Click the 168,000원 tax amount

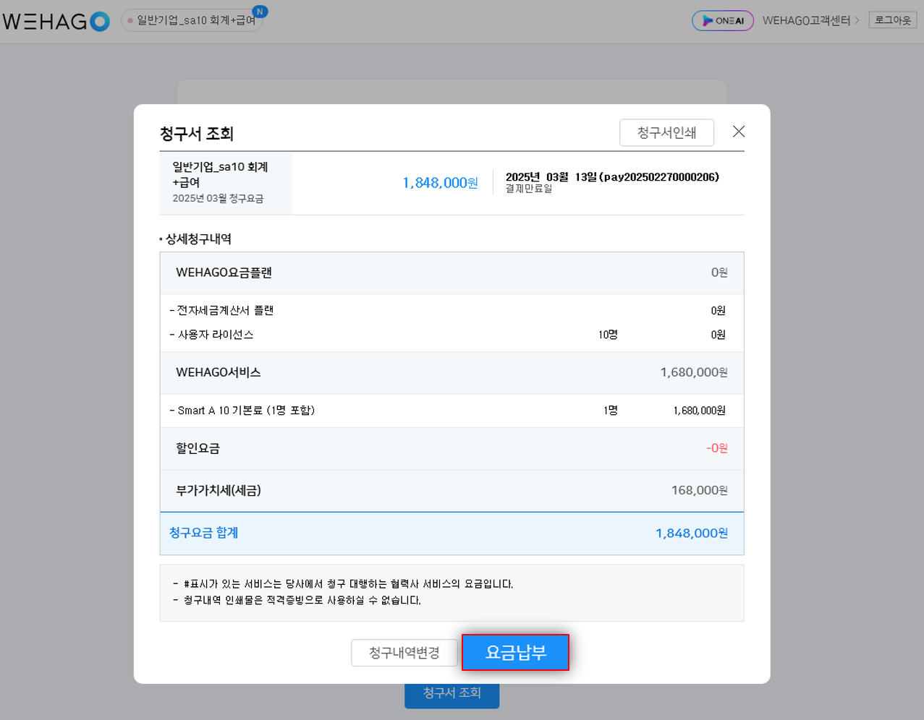pyautogui.click(x=700, y=490)
